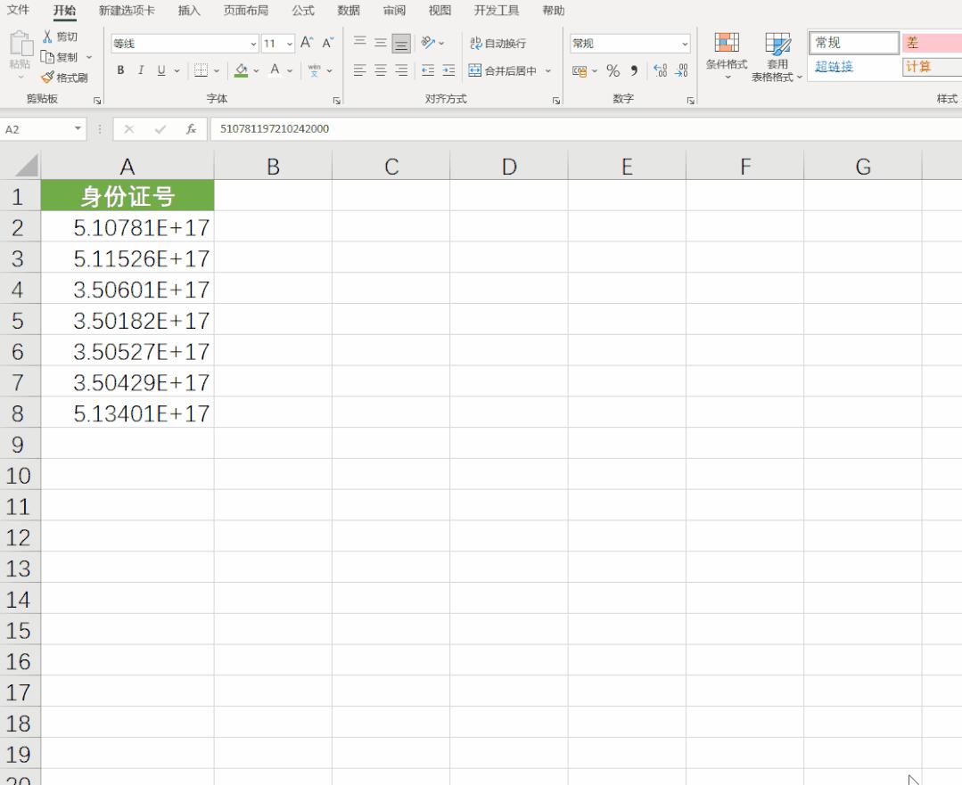
Task: Apply the Bad (差) cell style
Action: 932,43
